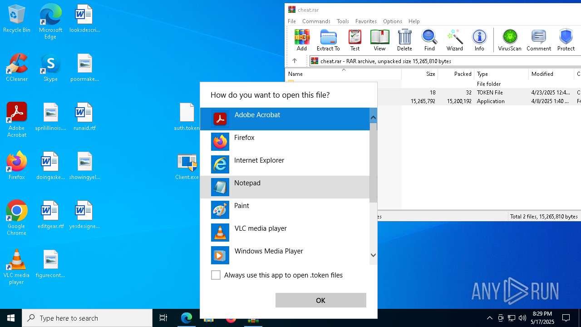This screenshot has width=581, height=327.
Task: Sort by Name column header
Action: click(x=343, y=74)
